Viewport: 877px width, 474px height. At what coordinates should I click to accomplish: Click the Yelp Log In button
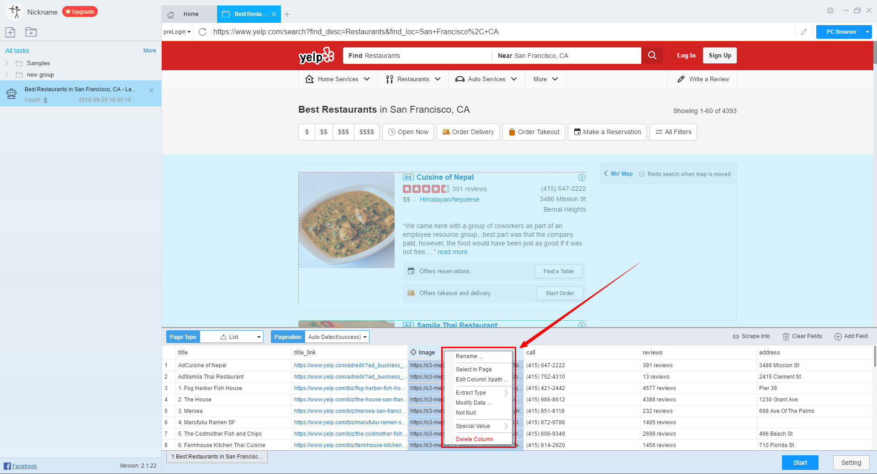click(686, 56)
